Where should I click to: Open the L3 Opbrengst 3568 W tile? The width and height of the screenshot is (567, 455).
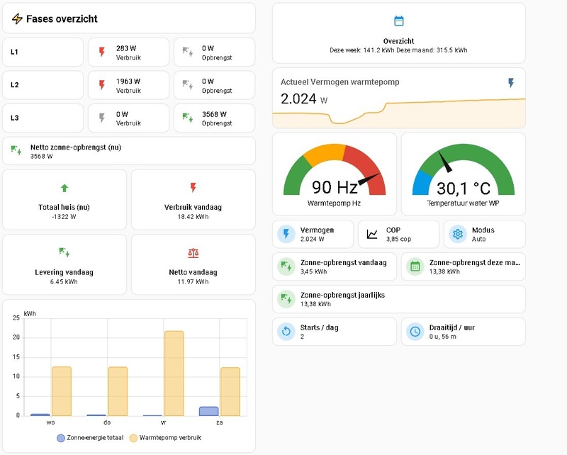215,118
